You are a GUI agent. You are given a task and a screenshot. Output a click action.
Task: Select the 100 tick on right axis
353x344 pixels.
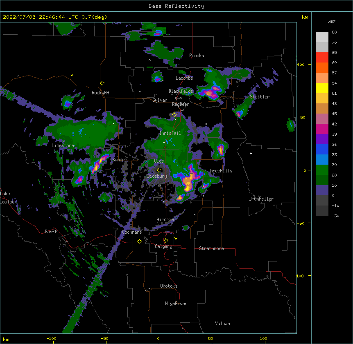pyautogui.click(x=301, y=65)
